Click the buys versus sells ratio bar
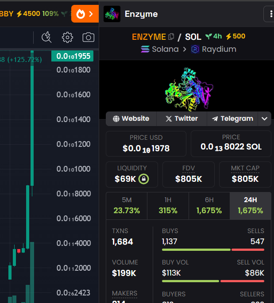 pos(213,249)
